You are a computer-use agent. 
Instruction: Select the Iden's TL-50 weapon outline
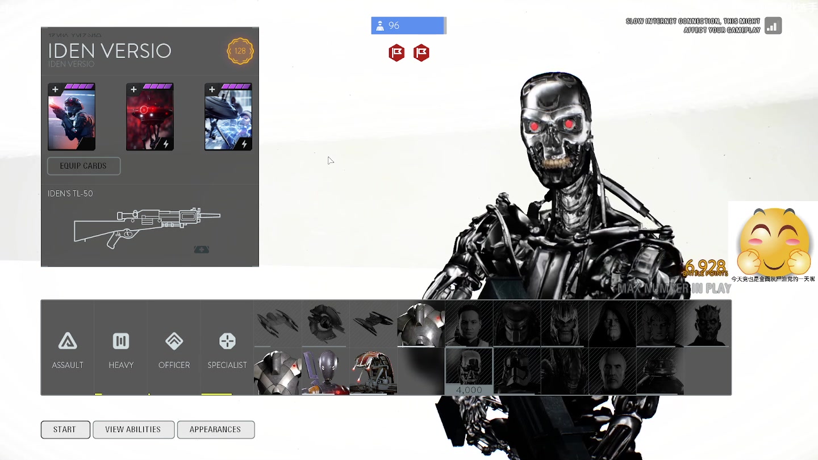pos(147,227)
